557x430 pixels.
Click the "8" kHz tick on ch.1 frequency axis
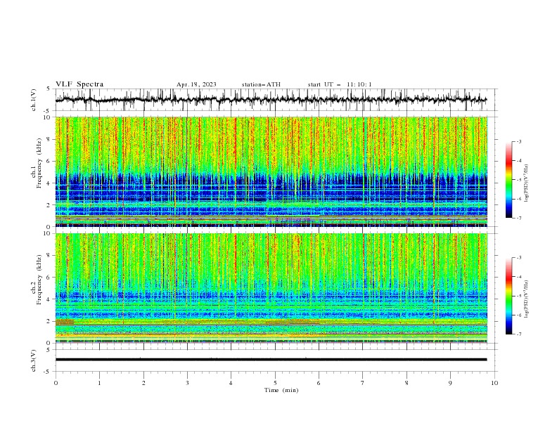(50, 139)
